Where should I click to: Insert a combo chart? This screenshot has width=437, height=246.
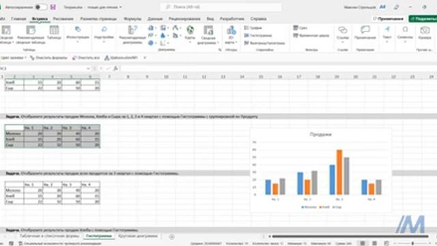coord(176,36)
